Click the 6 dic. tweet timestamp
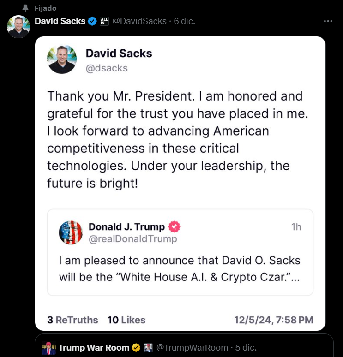Viewport: 343px width, 357px height. point(185,21)
